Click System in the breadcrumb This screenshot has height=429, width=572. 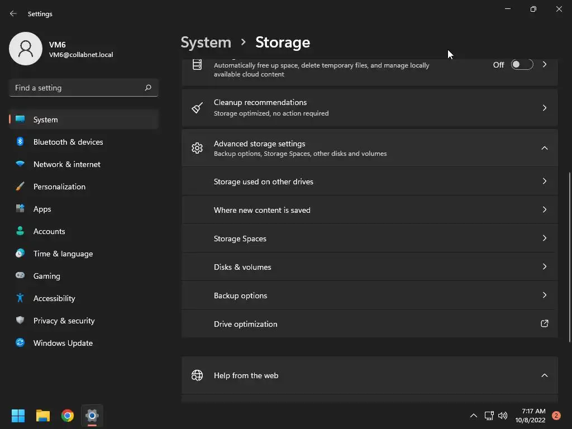coord(206,42)
